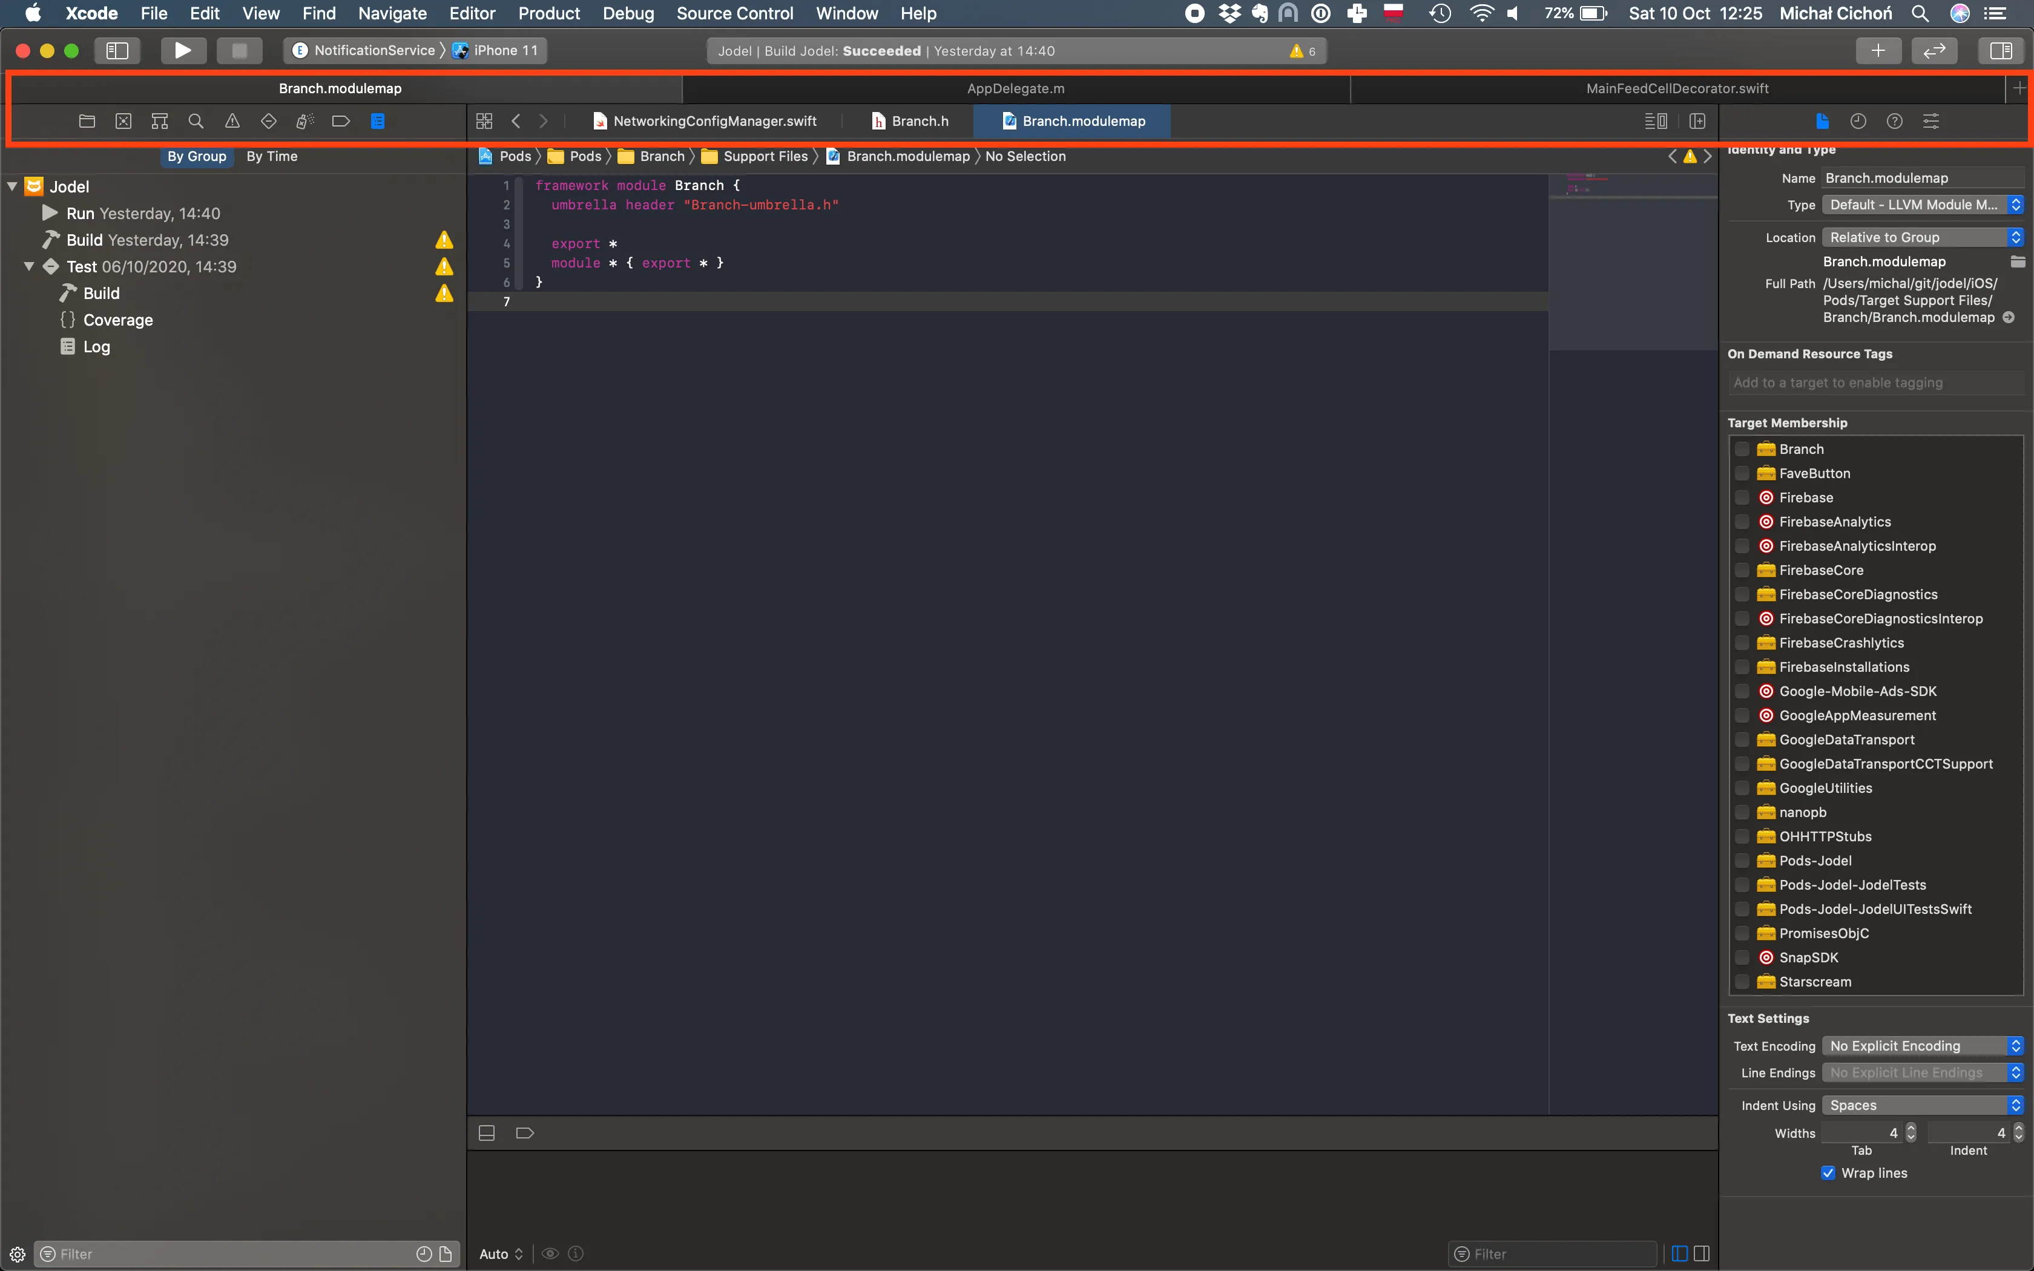
Task: Open the file Type dropdown
Action: [1922, 205]
